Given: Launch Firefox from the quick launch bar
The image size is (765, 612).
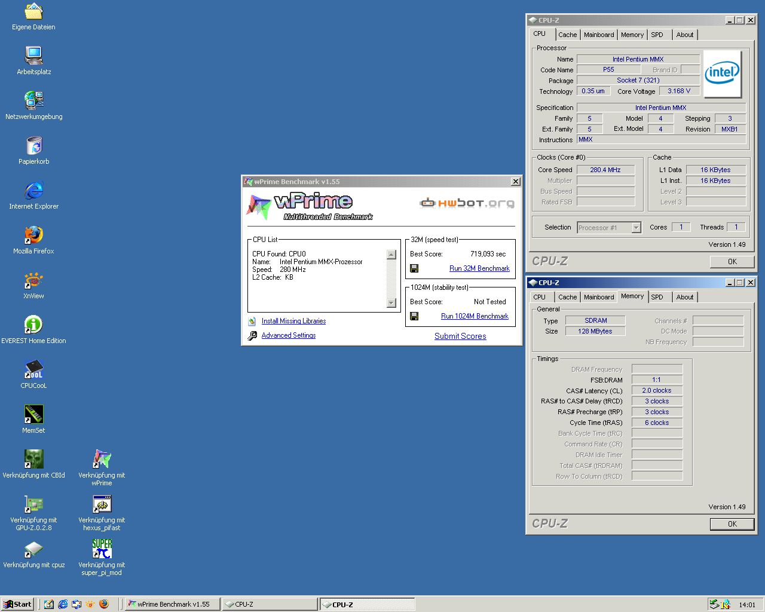Looking at the screenshot, I should point(103,604).
